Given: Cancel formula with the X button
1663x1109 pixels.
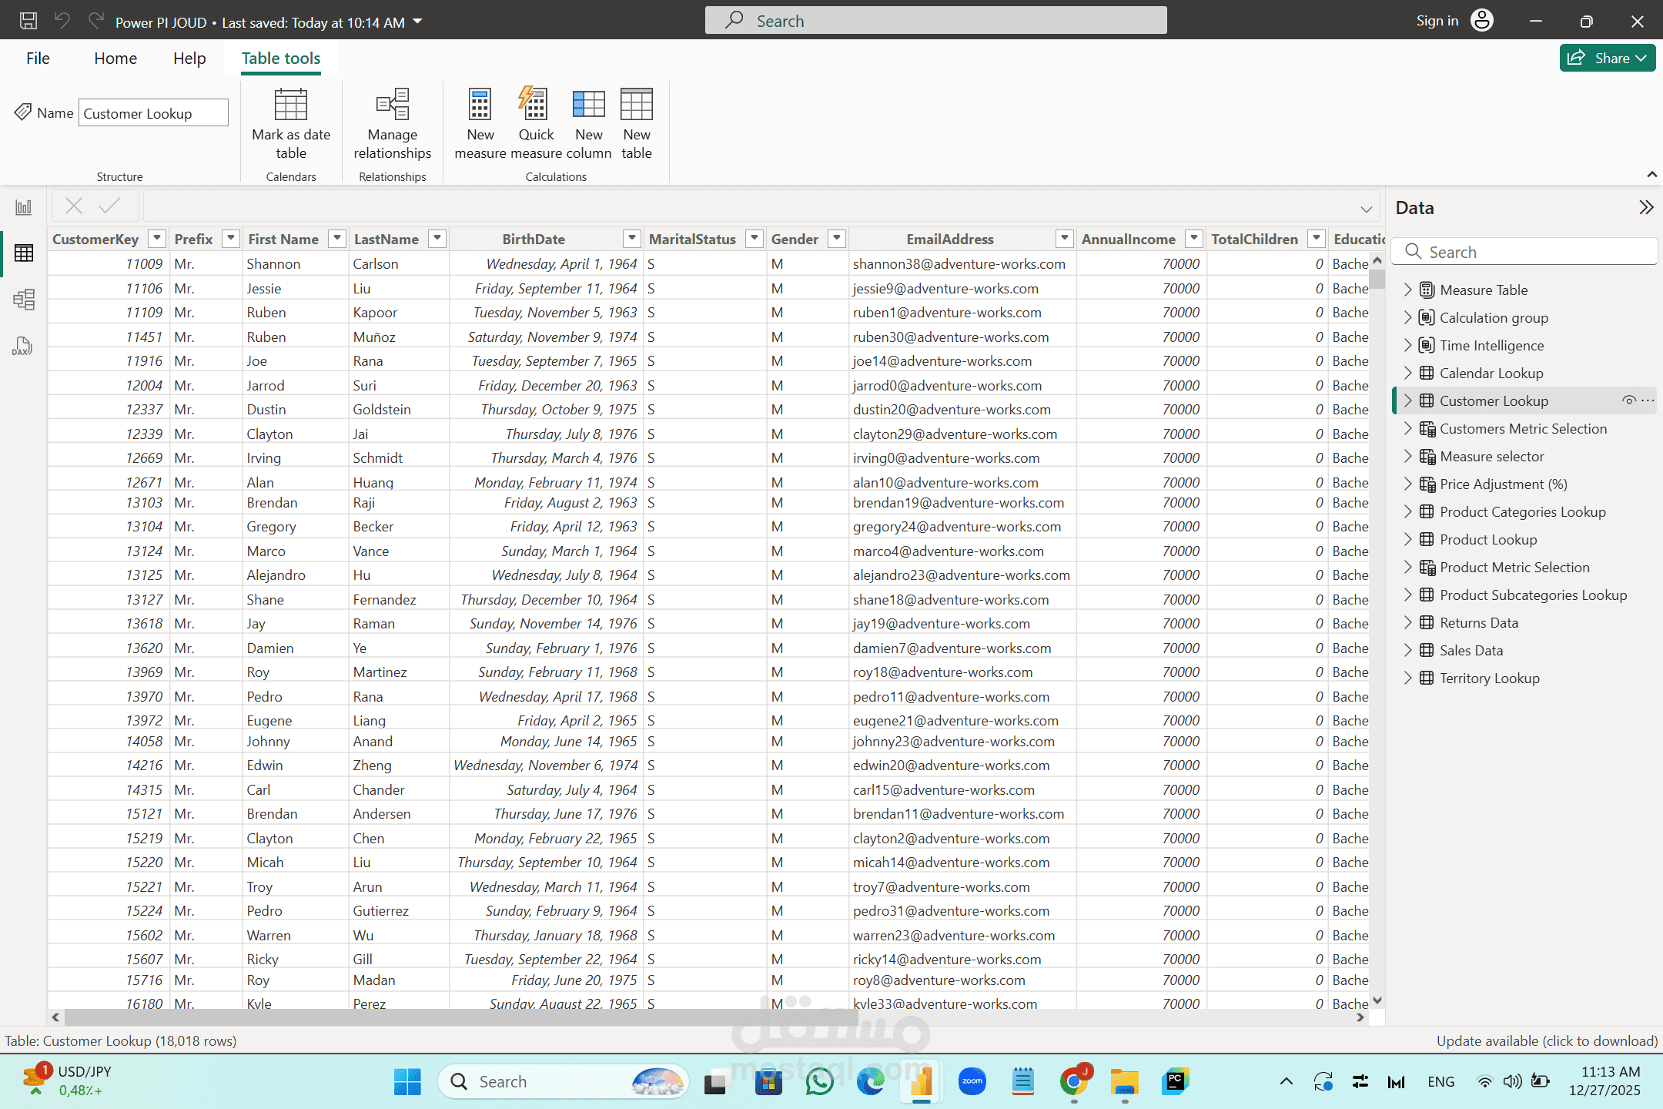Looking at the screenshot, I should coord(74,206).
